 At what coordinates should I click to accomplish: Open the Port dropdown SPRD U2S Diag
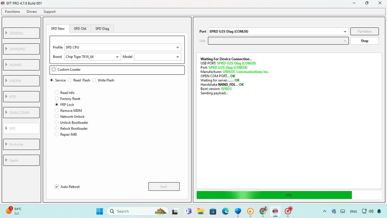(x=278, y=31)
